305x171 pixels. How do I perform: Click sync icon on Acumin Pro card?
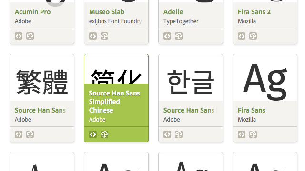pos(30,36)
